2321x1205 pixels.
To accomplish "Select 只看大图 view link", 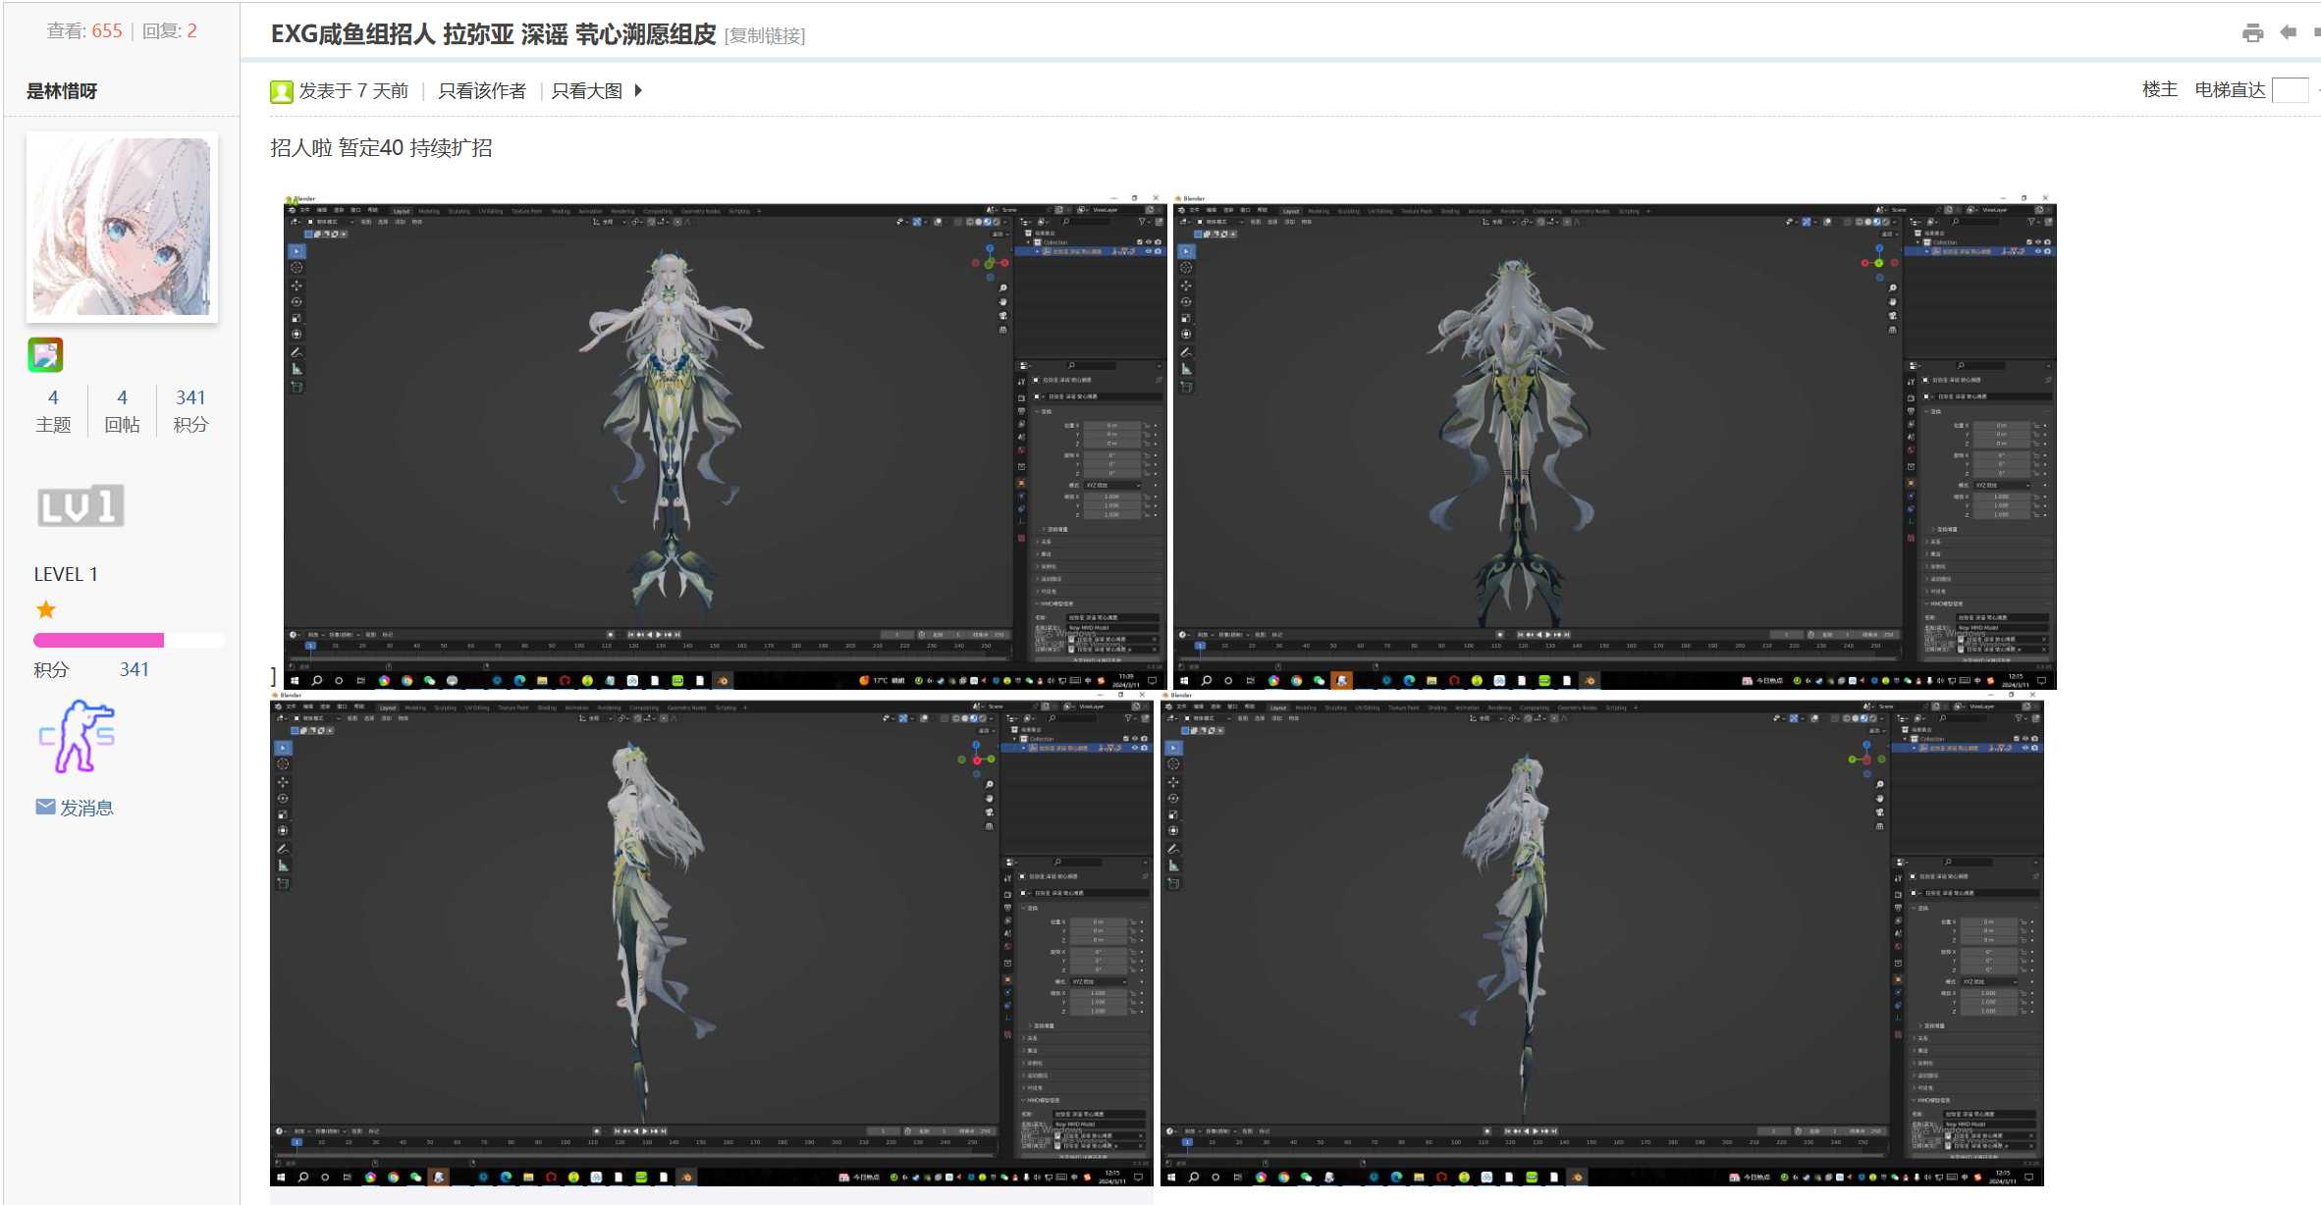I will click(x=587, y=91).
